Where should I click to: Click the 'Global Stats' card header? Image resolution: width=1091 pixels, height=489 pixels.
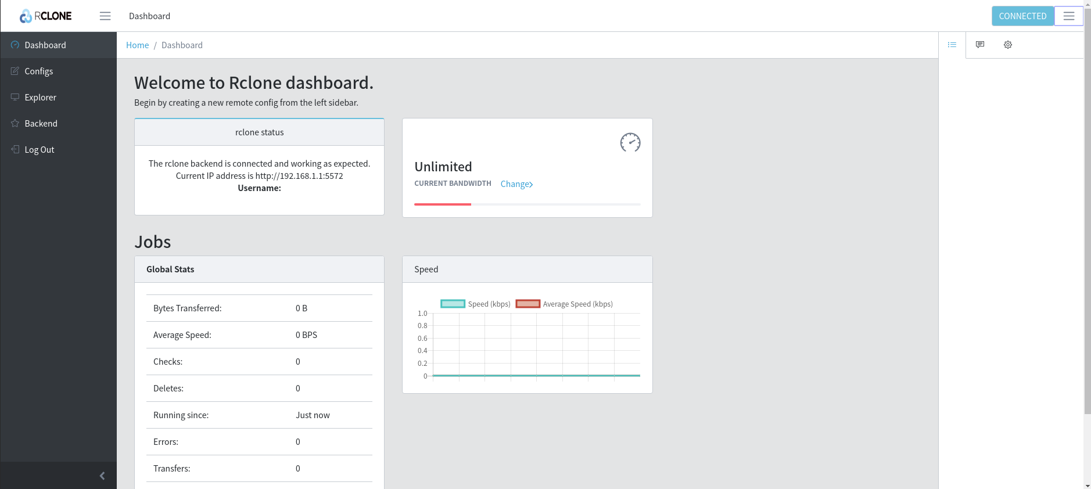[x=259, y=269]
